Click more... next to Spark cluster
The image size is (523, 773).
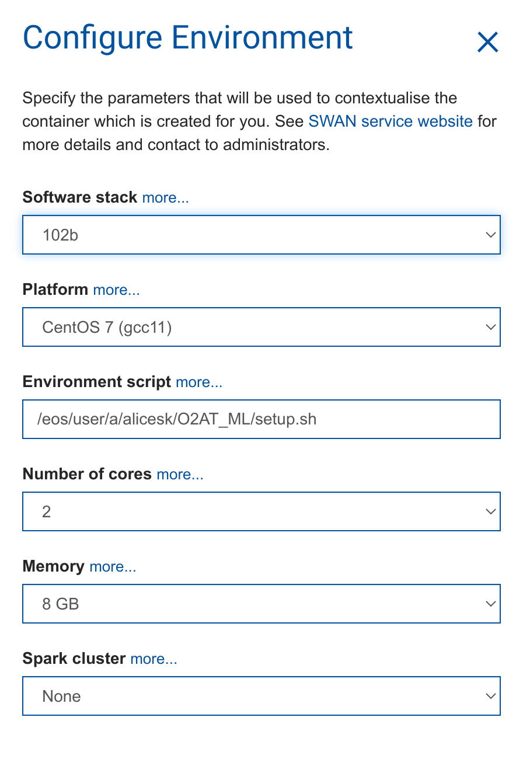(154, 659)
